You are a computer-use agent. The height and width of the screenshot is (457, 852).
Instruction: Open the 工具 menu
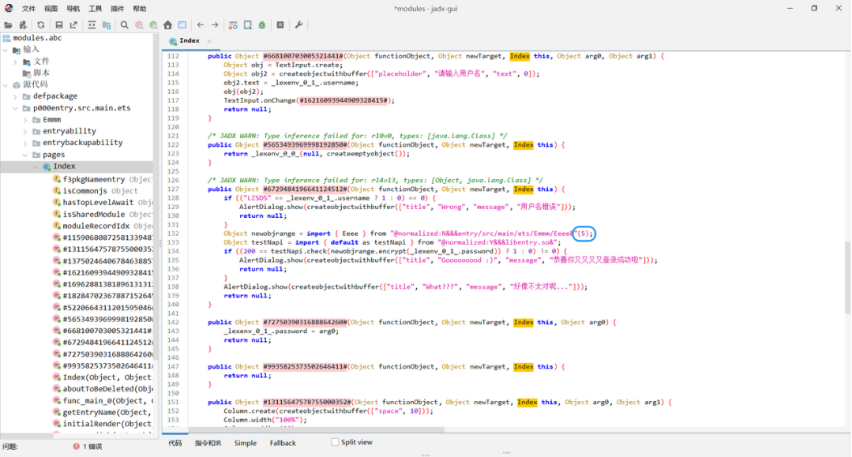(96, 9)
